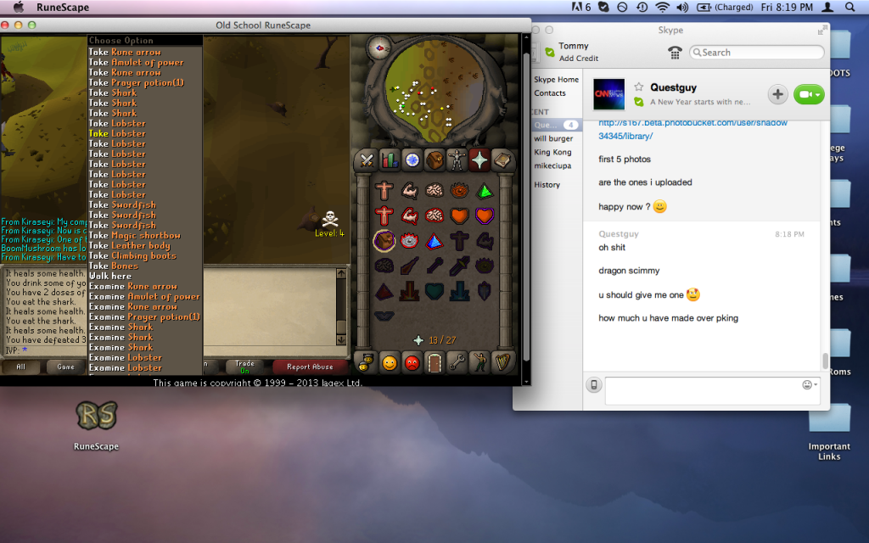The width and height of the screenshot is (869, 543).
Task: Open the emoticon picker in message box
Action: [808, 385]
